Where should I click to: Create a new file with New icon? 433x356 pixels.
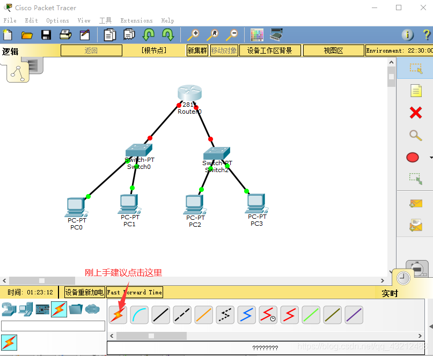[8, 35]
